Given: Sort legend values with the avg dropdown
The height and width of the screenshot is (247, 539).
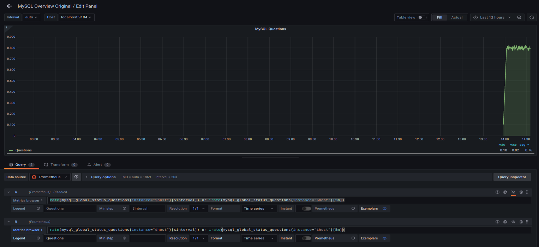Looking at the screenshot, I should coord(525,145).
